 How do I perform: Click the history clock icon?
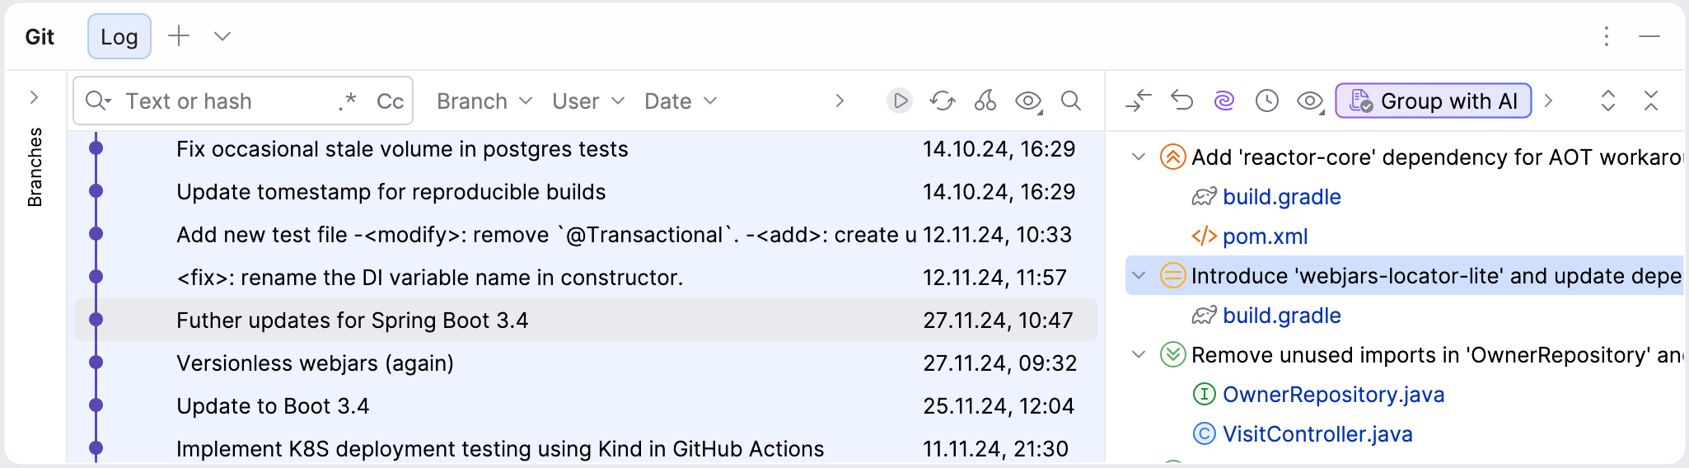coord(1266,101)
